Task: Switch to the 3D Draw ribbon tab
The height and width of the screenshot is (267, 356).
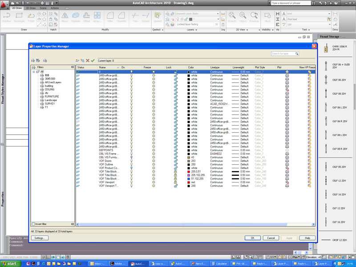Action: tap(31, 8)
